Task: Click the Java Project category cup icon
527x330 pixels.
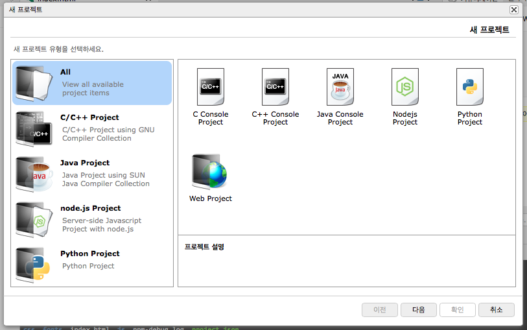Action: tap(34, 174)
